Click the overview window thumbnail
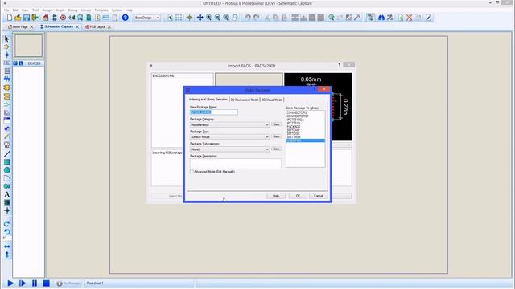Screen dimensions: 515x289 point(29,46)
